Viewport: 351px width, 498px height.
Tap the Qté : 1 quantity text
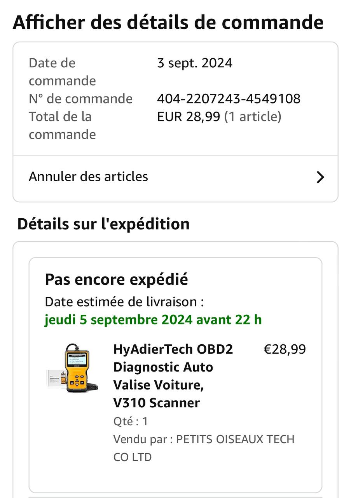click(x=131, y=421)
